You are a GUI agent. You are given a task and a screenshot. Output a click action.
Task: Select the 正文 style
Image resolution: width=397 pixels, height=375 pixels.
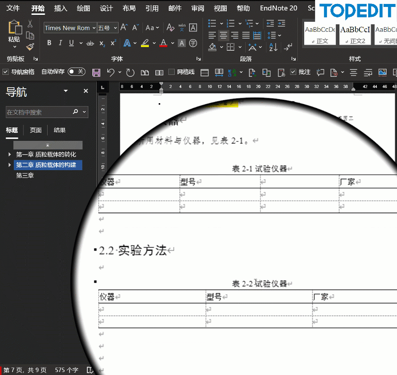tap(320, 34)
